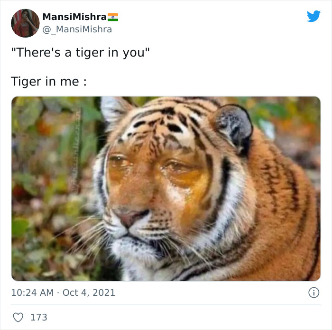Click the "There's a tiger in you" text
332x330 pixels.
click(x=80, y=52)
